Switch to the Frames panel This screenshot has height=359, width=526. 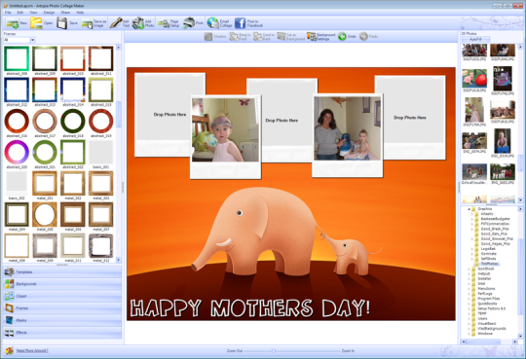62,308
